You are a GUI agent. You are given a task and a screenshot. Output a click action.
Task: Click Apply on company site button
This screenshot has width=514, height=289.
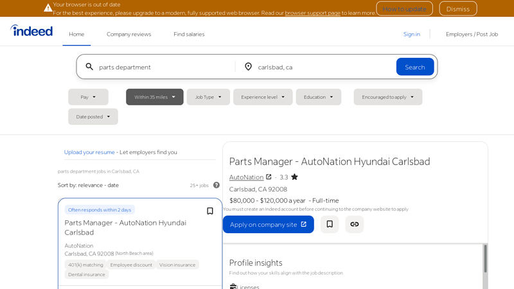[268, 224]
